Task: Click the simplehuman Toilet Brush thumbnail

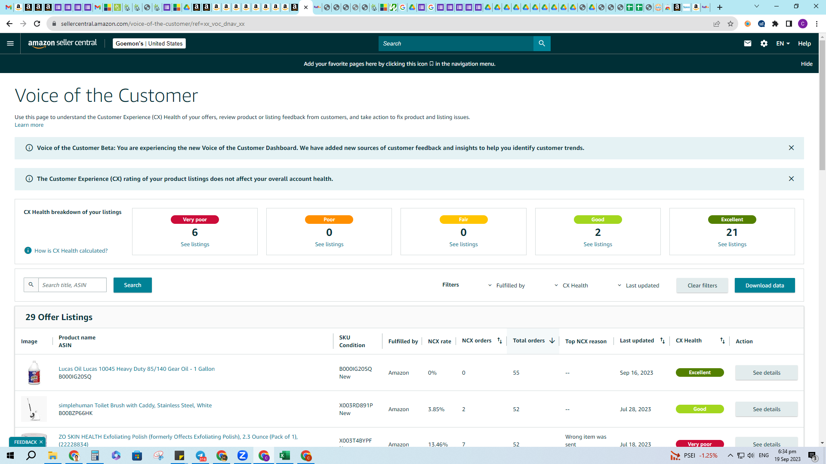Action: click(34, 409)
